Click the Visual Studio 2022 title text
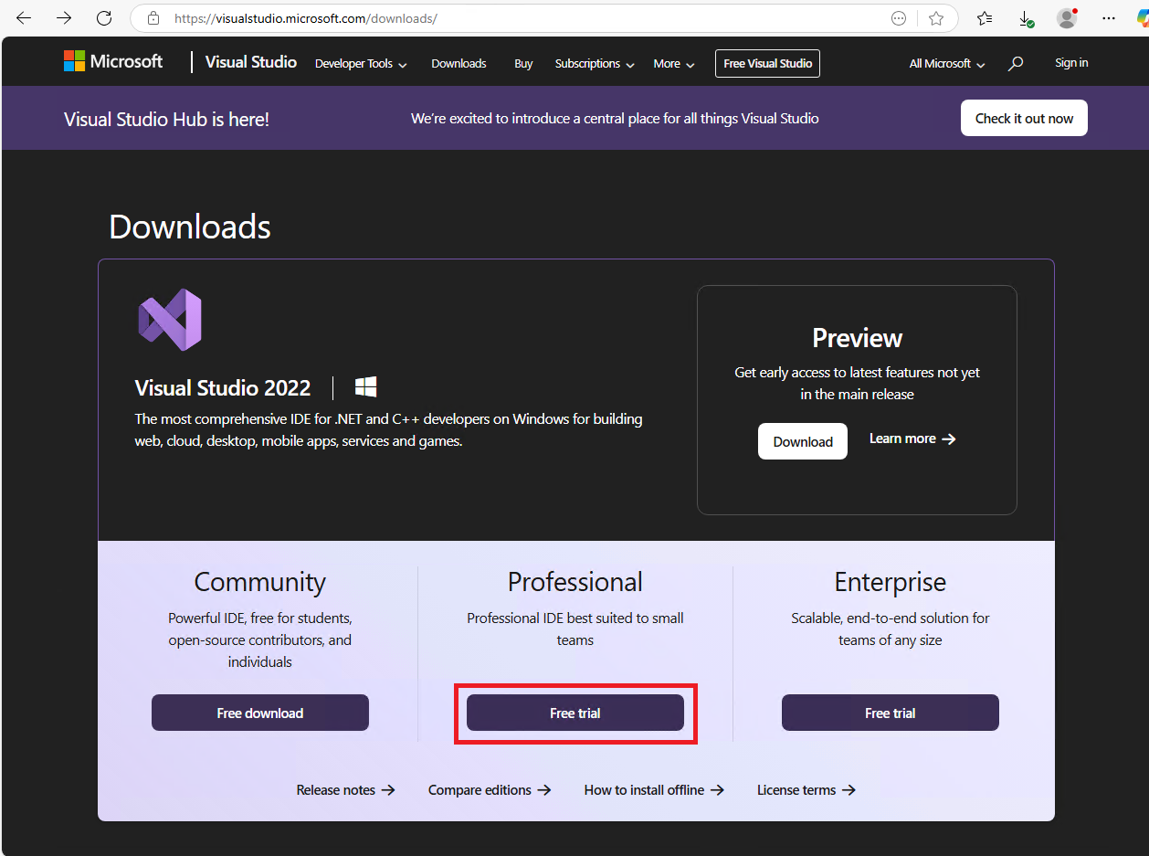The image size is (1149, 856). coord(223,387)
